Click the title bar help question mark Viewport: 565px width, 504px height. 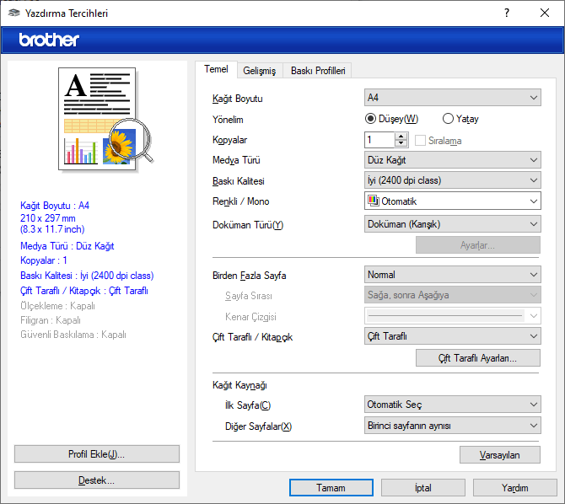[506, 13]
